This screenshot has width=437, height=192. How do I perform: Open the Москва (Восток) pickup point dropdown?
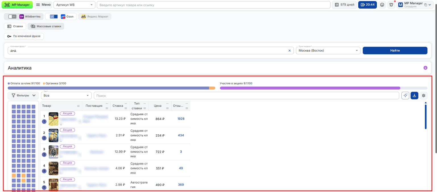coord(328,51)
